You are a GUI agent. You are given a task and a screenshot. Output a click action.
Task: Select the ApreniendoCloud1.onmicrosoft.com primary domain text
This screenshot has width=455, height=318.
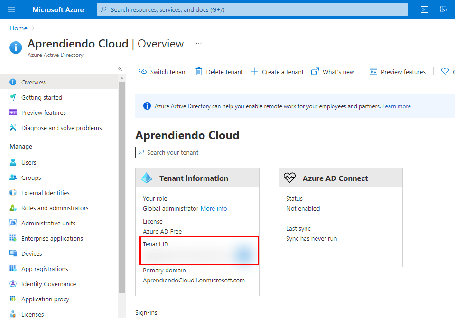[194, 280]
